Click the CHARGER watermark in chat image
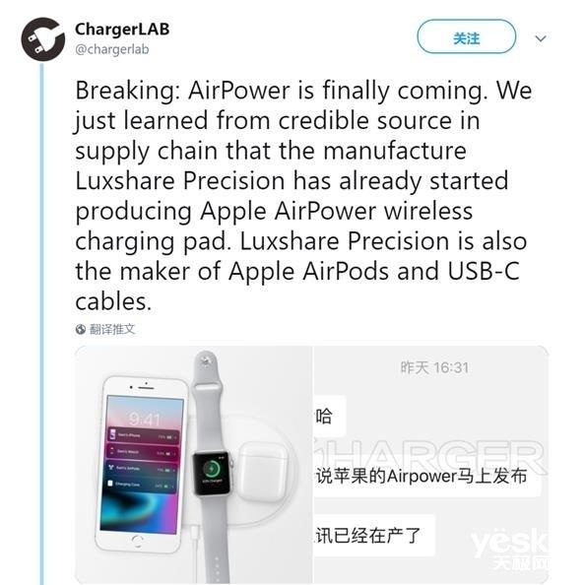Viewport: 585px width, 585px height. click(x=429, y=456)
